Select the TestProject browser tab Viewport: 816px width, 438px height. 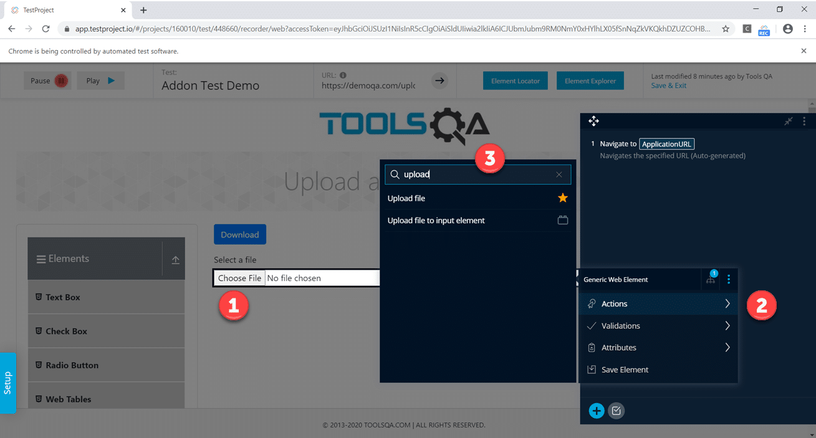67,10
